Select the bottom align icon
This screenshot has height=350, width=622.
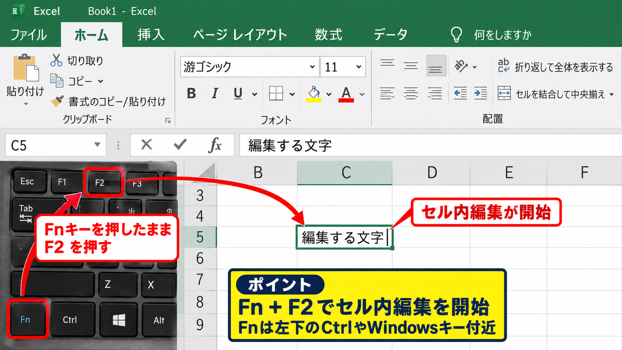tap(436, 66)
